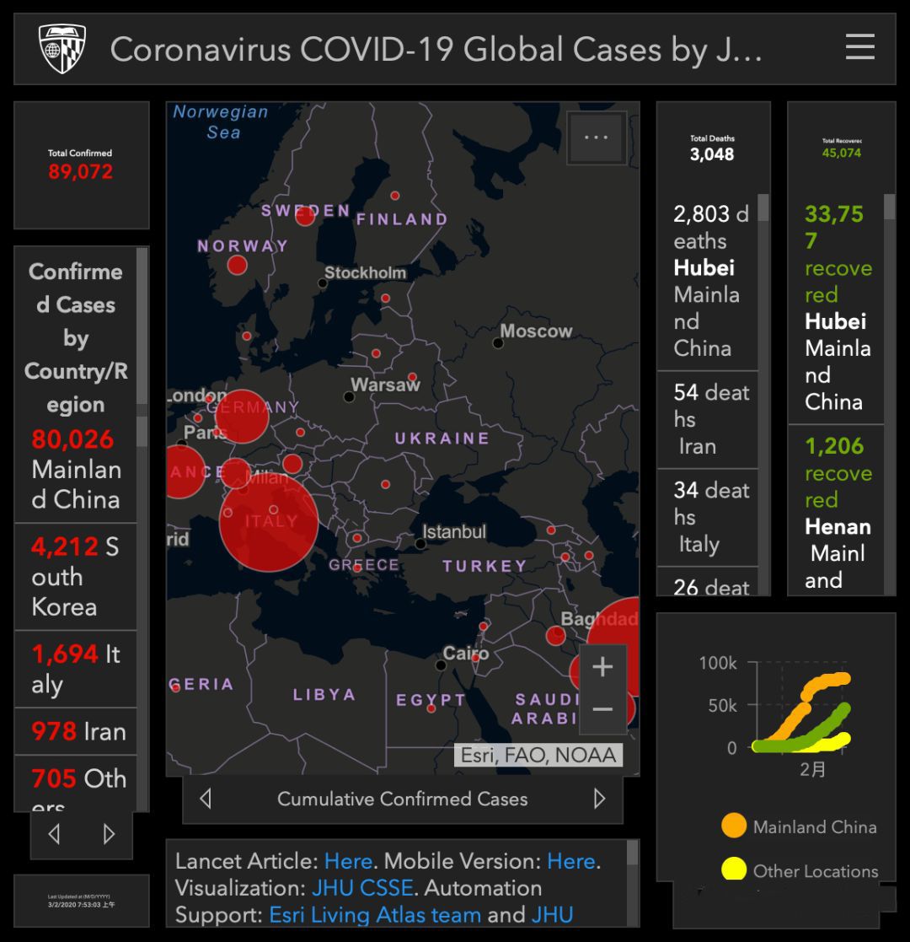910x942 pixels.
Task: Open the Mobile Version Here link
Action: (570, 861)
